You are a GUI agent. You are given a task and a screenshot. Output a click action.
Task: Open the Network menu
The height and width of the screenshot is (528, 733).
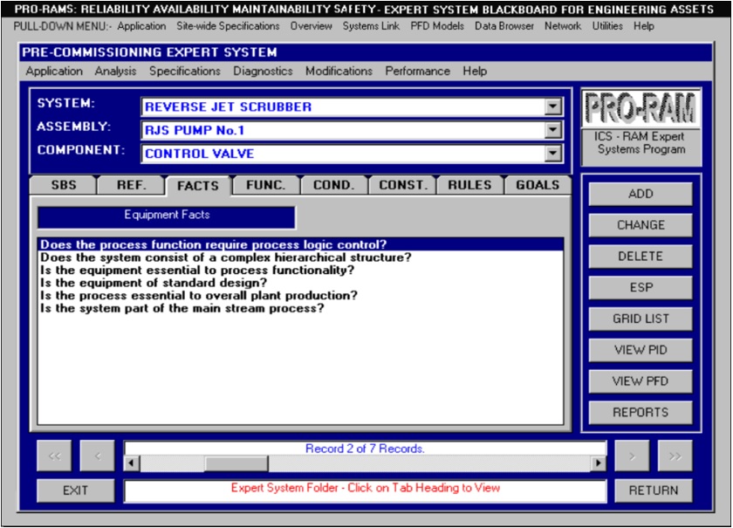click(x=563, y=26)
